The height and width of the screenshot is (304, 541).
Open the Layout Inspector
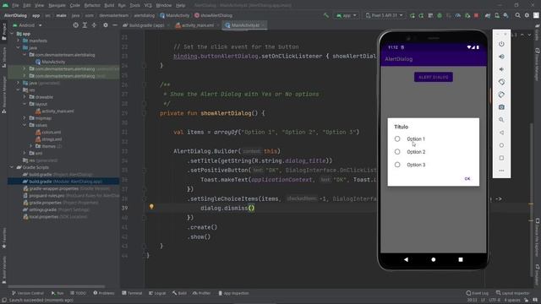(x=512, y=293)
